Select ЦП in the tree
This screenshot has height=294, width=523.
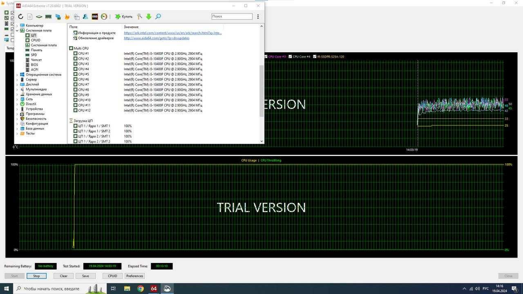click(x=34, y=35)
